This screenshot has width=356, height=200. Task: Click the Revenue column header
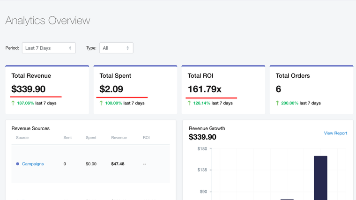click(119, 138)
